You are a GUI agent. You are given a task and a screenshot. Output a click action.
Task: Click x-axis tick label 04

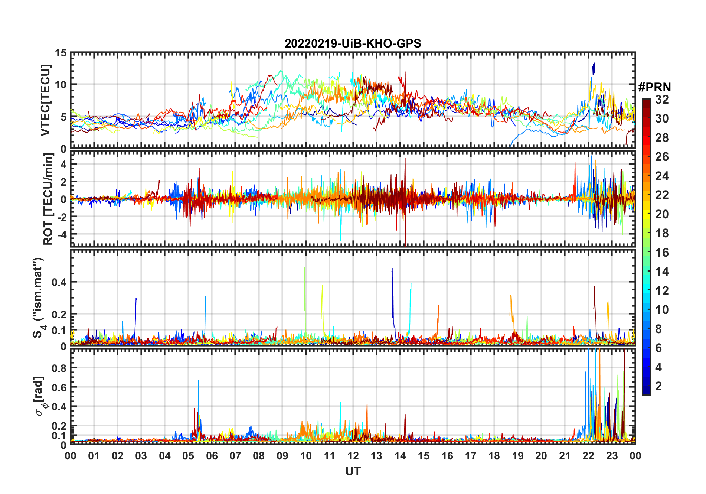click(x=165, y=456)
